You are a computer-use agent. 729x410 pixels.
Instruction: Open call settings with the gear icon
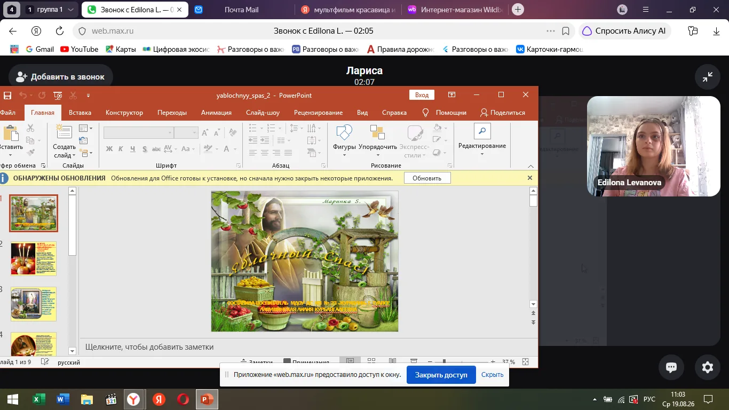coord(708,367)
